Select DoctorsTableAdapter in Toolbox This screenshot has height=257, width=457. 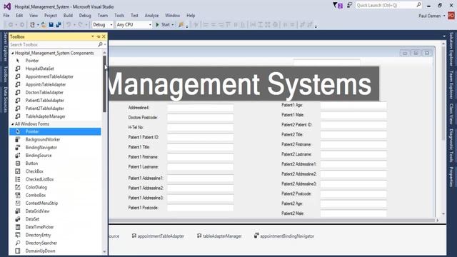(44, 92)
